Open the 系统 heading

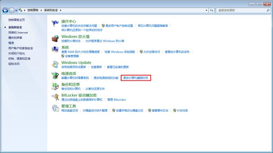[x=65, y=47]
